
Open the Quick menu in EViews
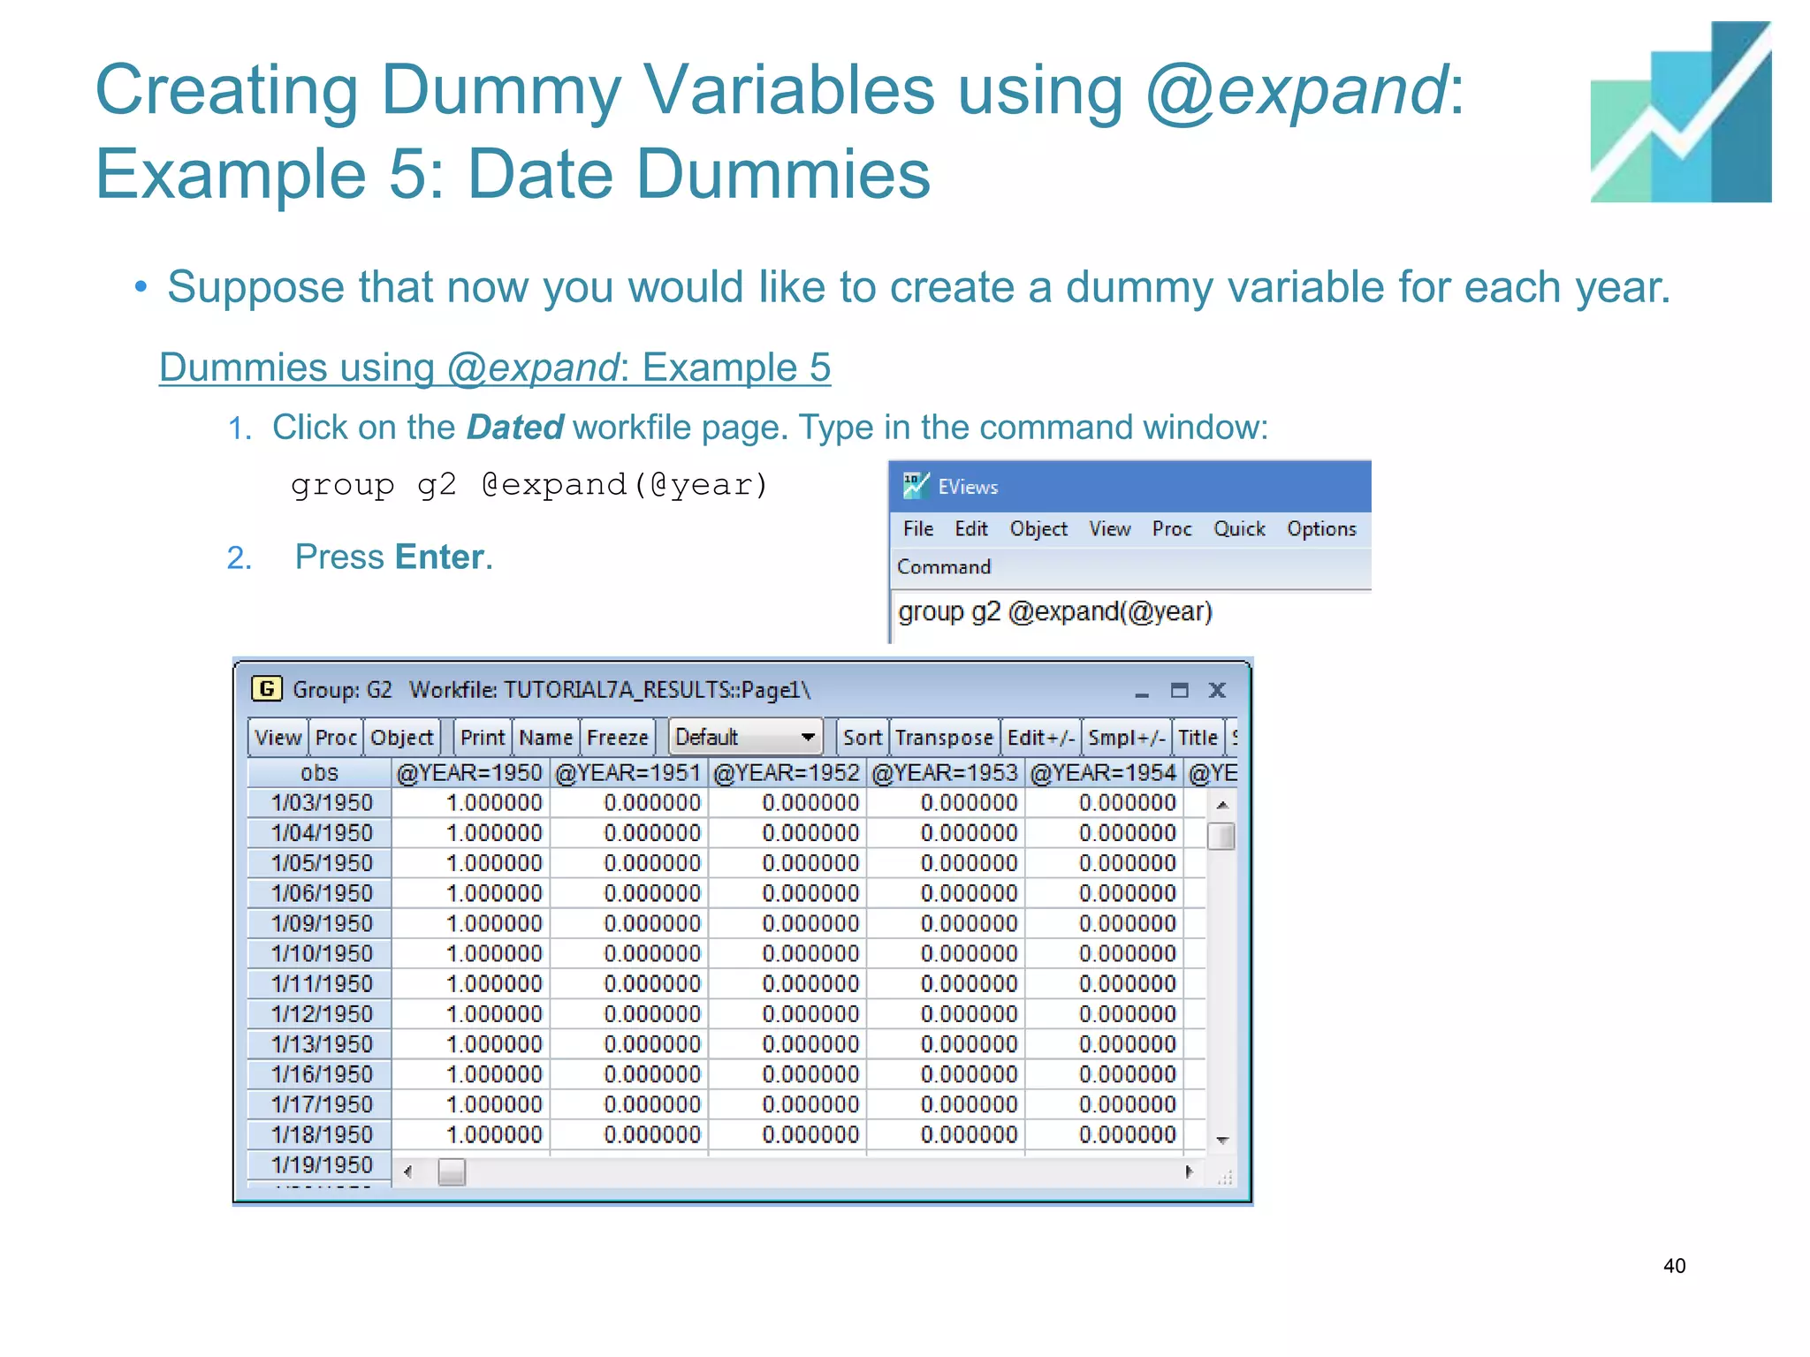pos(1238,528)
